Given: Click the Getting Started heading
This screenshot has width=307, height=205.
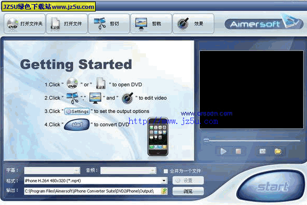Looking at the screenshot, I should pos(76,64).
